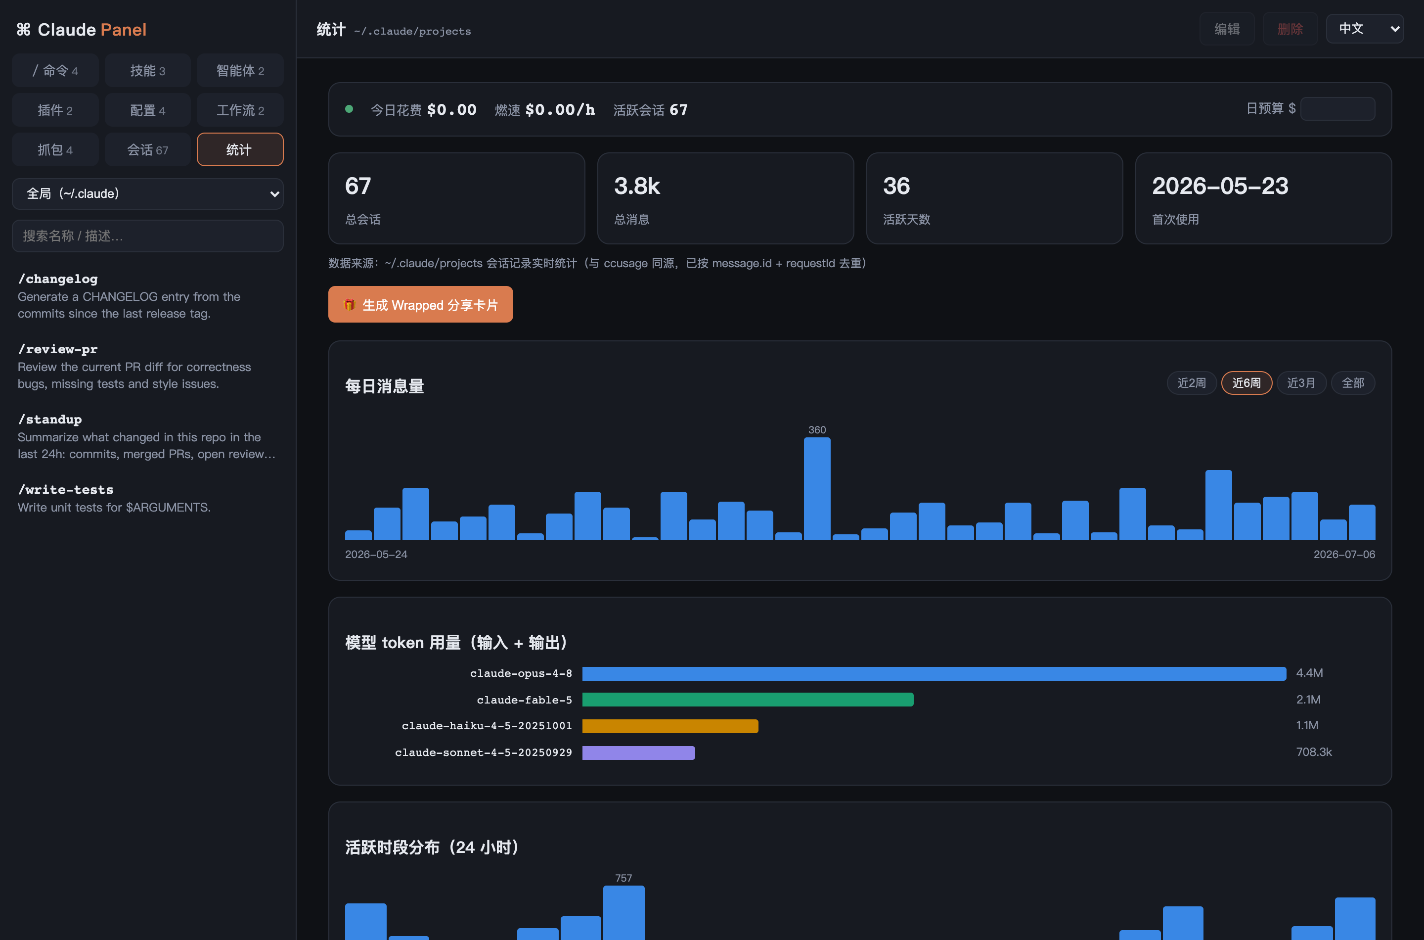Click the 模型 token 用量 heading

tap(458, 643)
